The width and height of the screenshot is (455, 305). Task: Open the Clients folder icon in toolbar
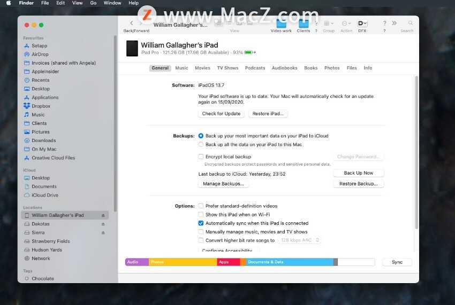click(304, 24)
